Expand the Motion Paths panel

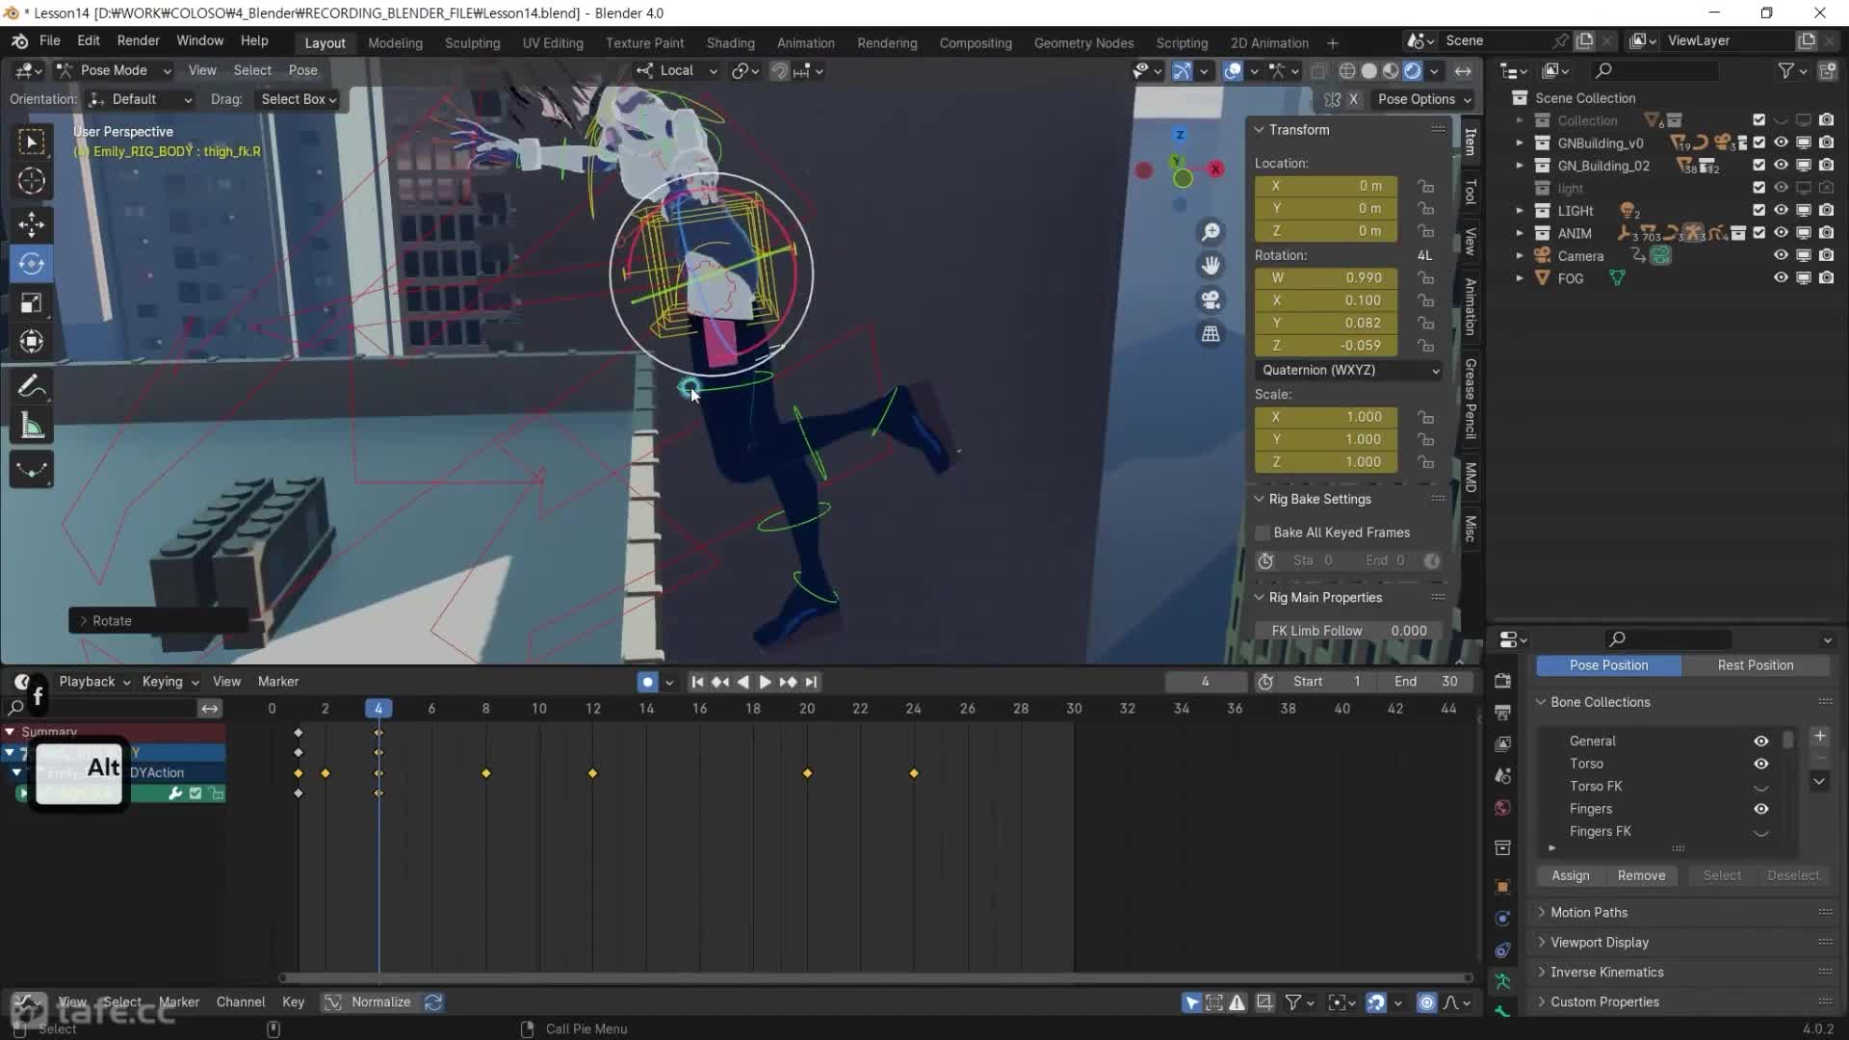(x=1589, y=912)
